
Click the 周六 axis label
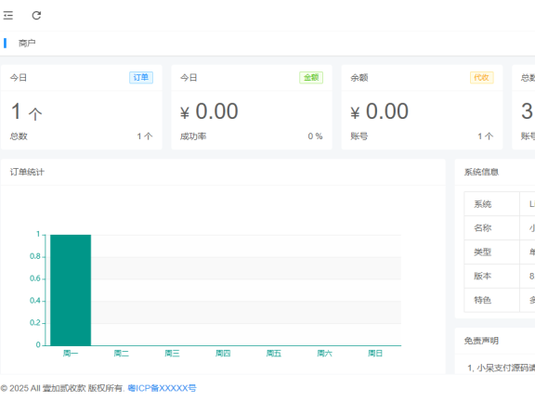tap(325, 354)
